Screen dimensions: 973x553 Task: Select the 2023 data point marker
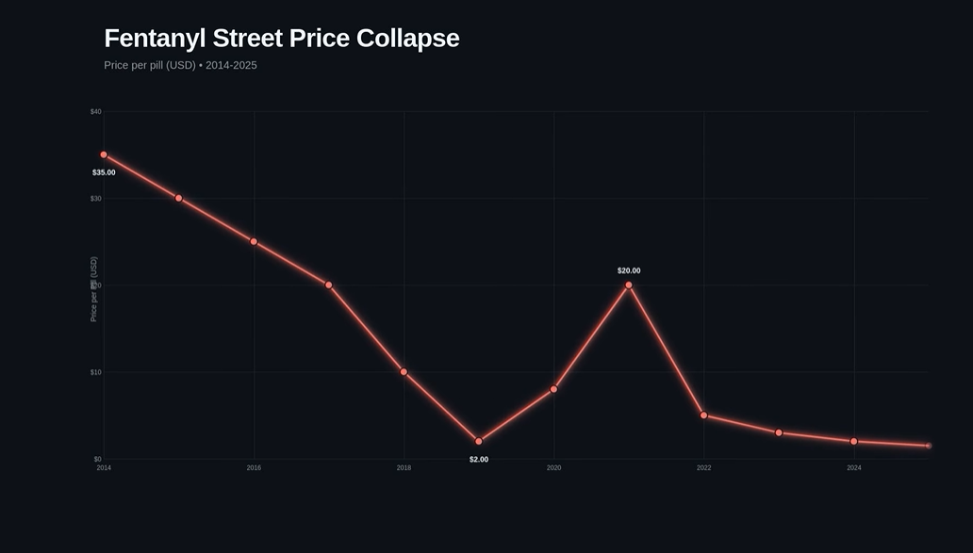(x=779, y=432)
